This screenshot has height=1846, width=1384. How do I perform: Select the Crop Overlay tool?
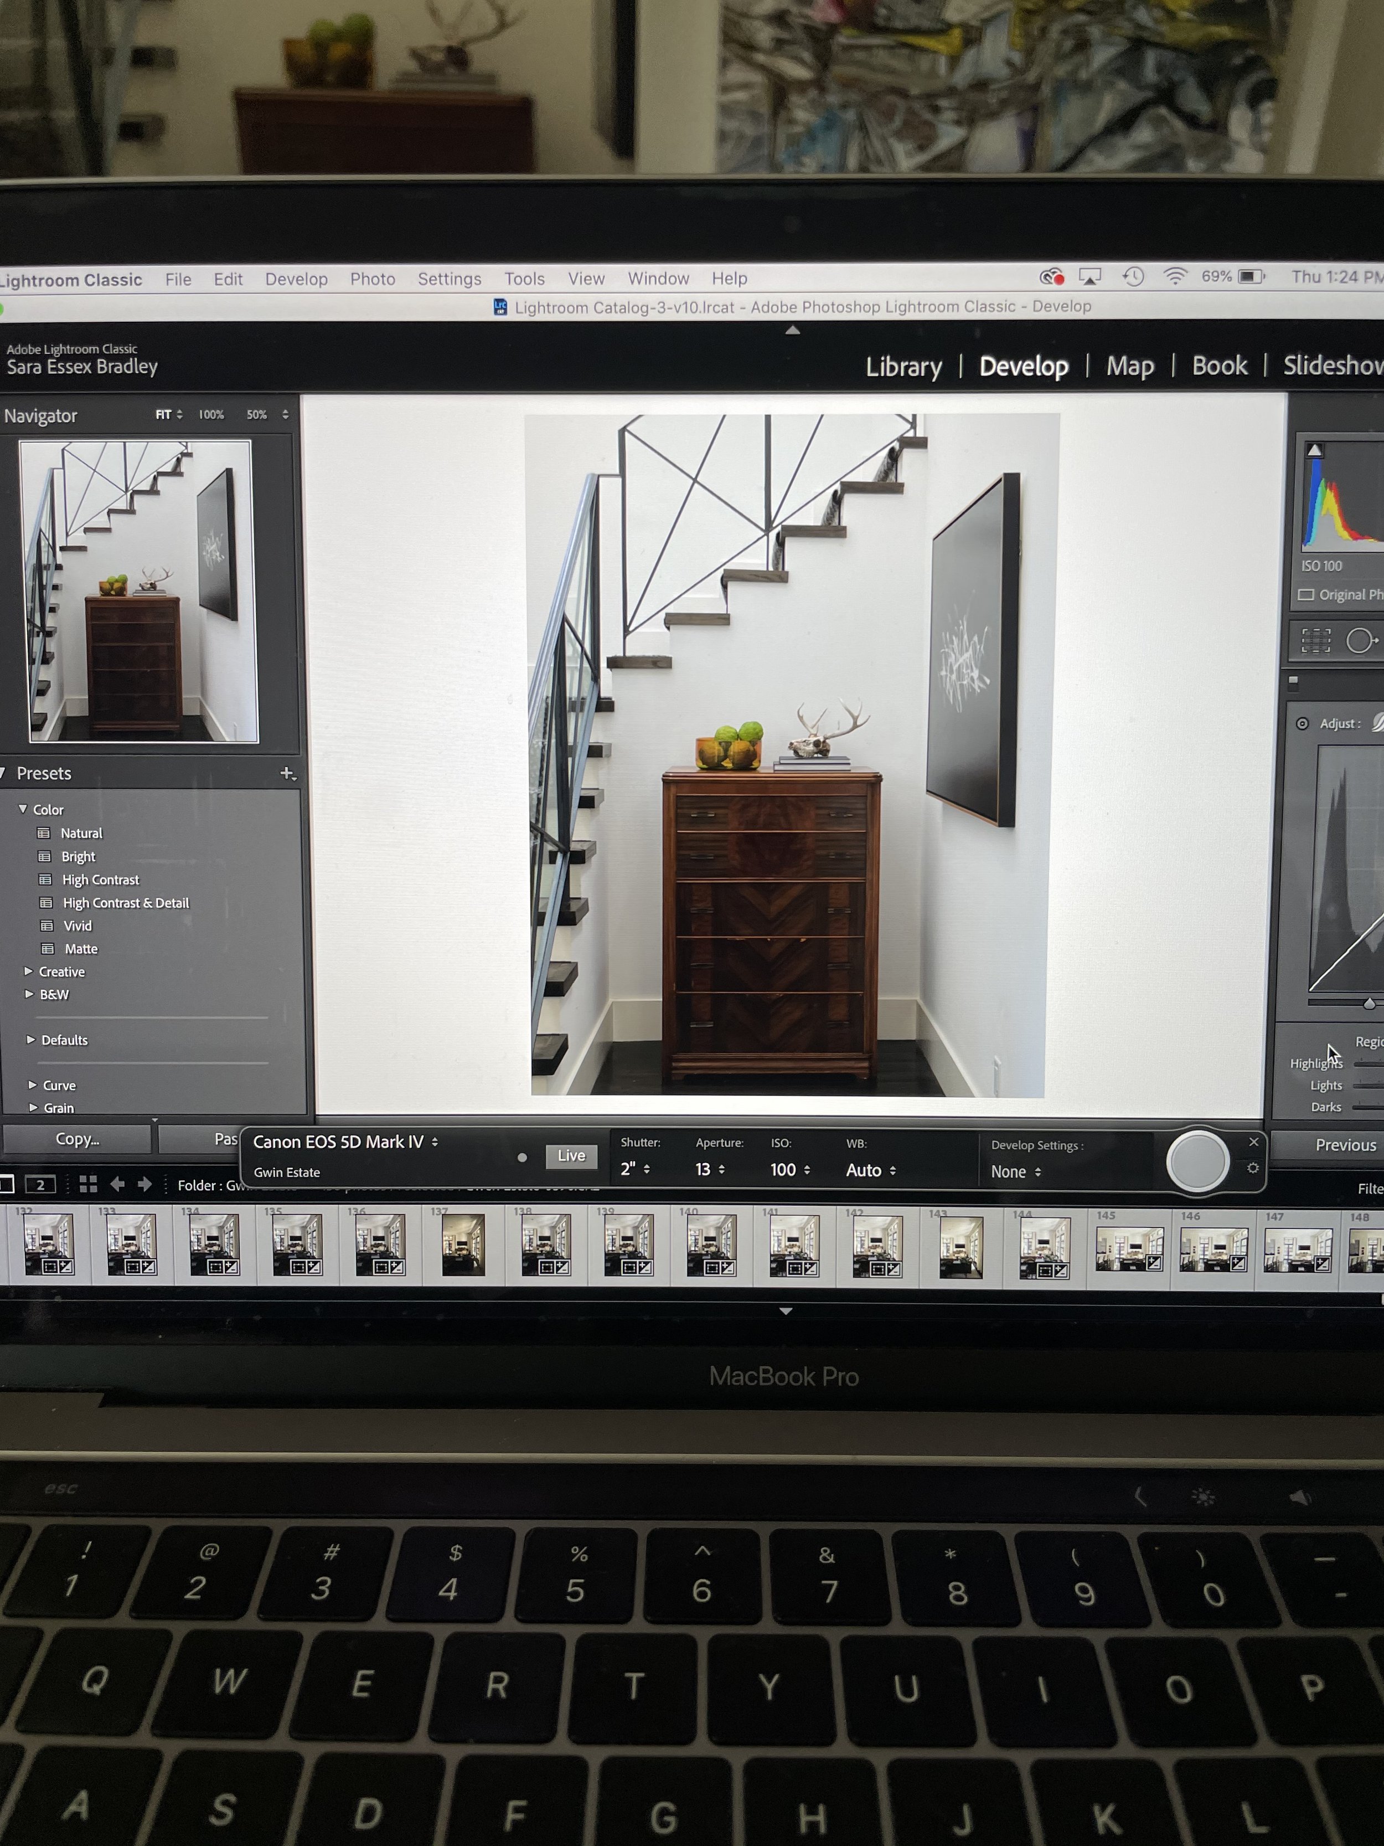(1315, 641)
